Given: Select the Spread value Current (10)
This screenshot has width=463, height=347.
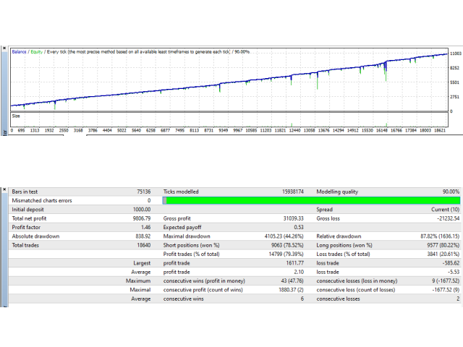Looking at the screenshot, I should point(446,210).
